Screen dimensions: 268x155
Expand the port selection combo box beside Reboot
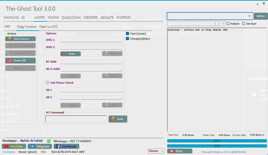coord(223,24)
